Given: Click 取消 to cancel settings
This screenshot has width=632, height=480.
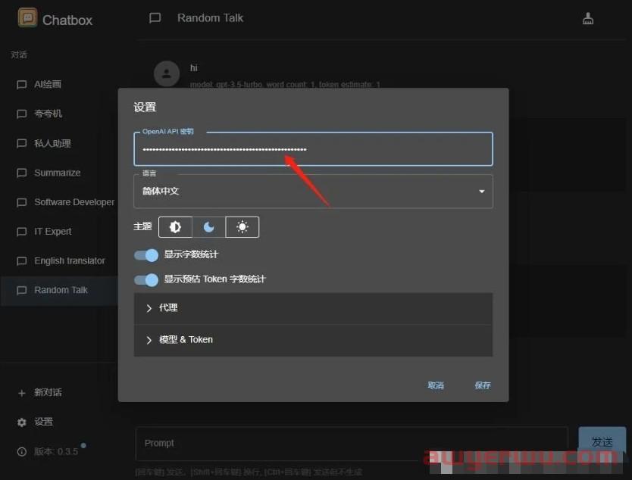Looking at the screenshot, I should click(x=436, y=385).
